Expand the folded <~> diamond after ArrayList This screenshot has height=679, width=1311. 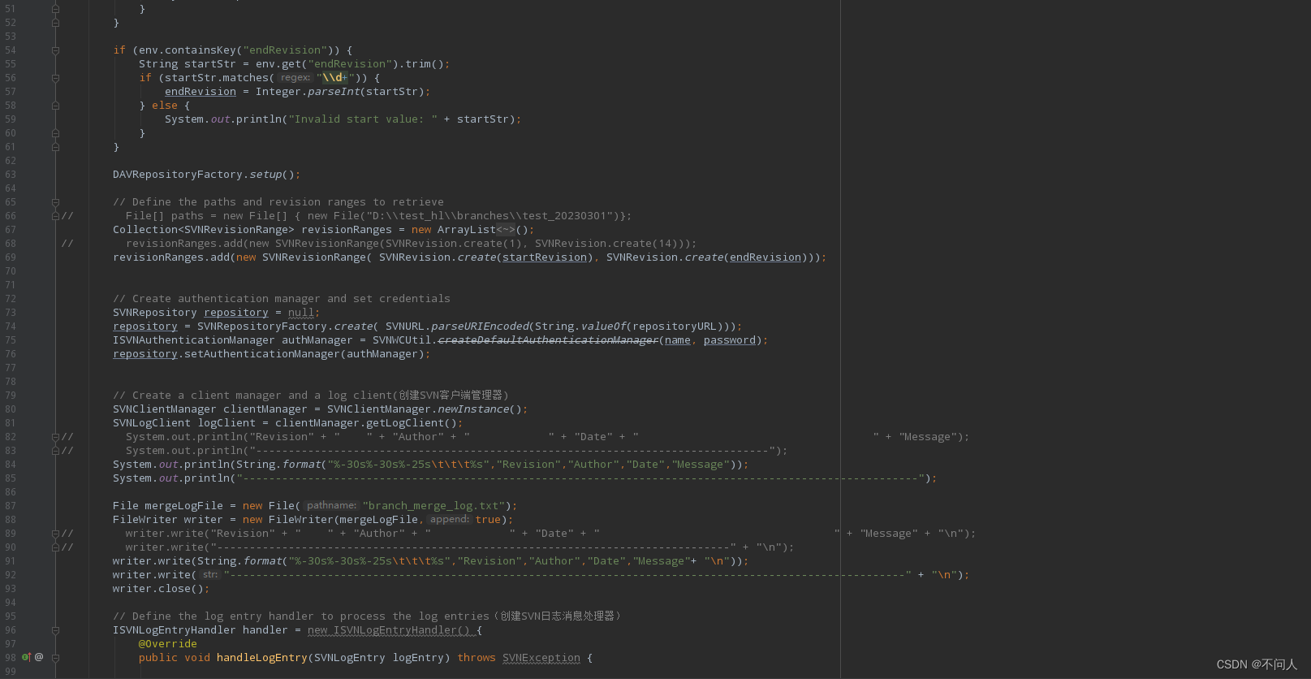point(506,230)
